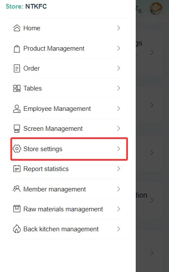Go to the Order menu item
The image size is (169, 272).
click(x=67, y=68)
